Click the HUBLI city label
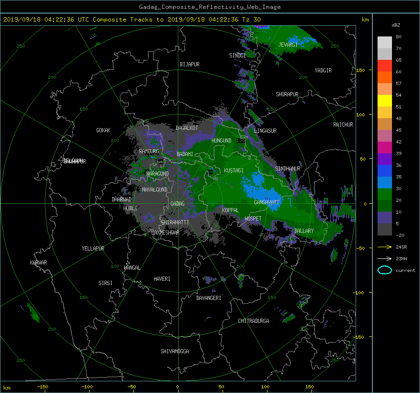Screen dimensions: 420x393 pos(130,208)
